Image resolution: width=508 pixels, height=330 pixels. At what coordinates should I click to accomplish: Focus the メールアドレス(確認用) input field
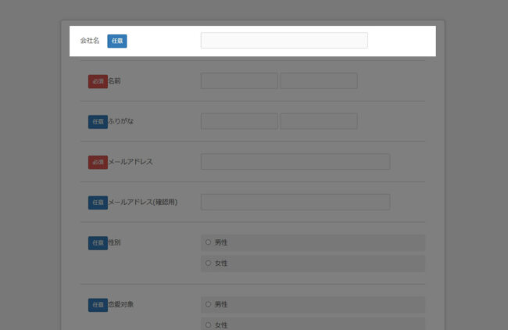(x=295, y=203)
